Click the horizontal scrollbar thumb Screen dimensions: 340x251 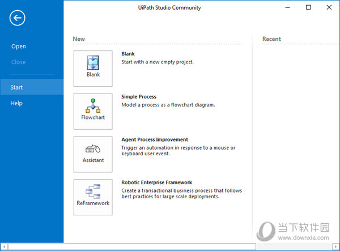coord(132,246)
